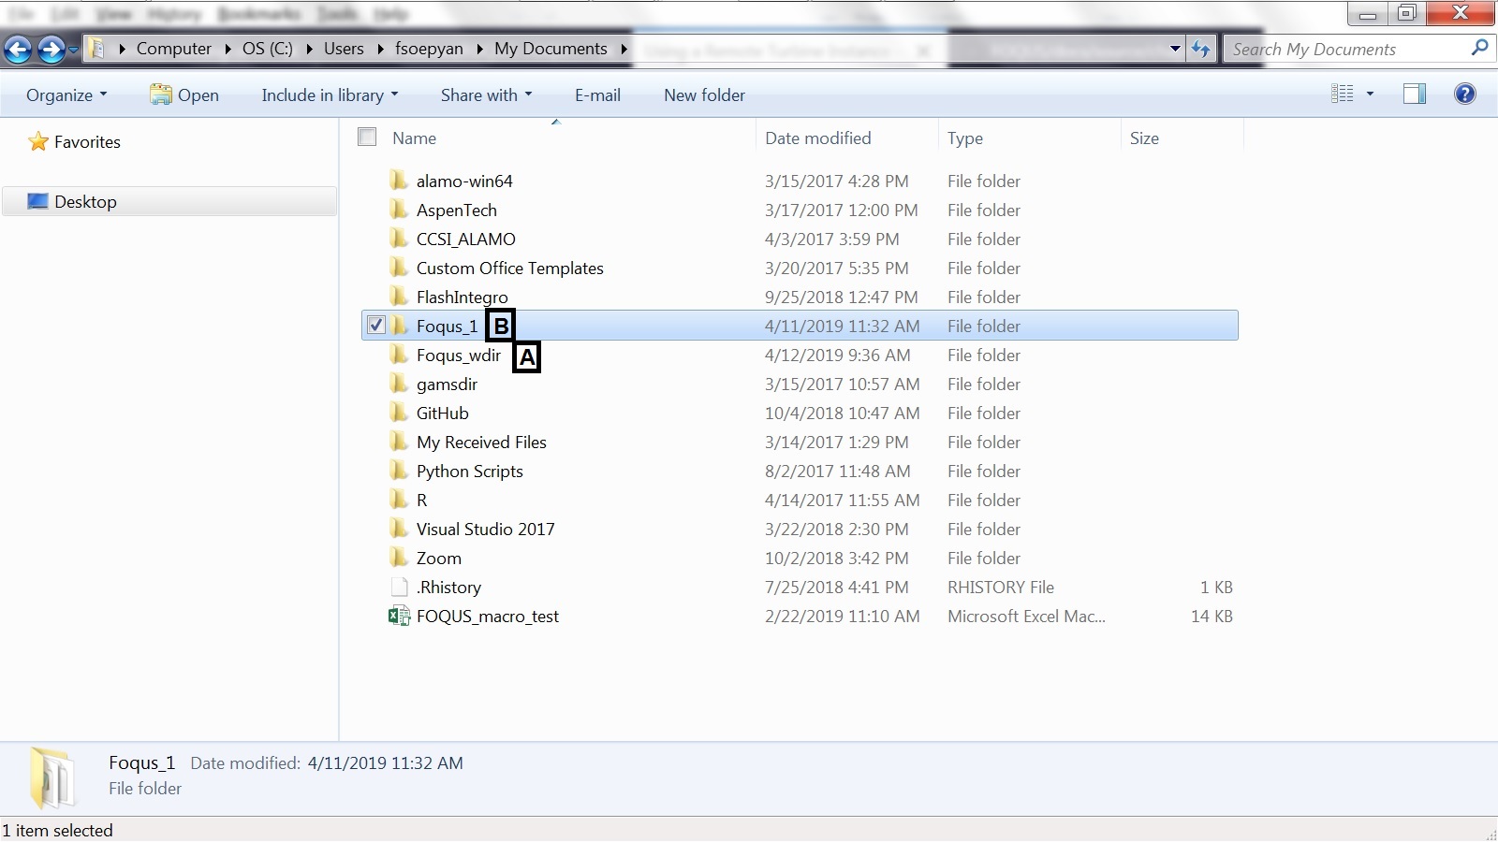Click the Refresh icon in the address bar
This screenshot has width=1498, height=842.
click(x=1201, y=49)
